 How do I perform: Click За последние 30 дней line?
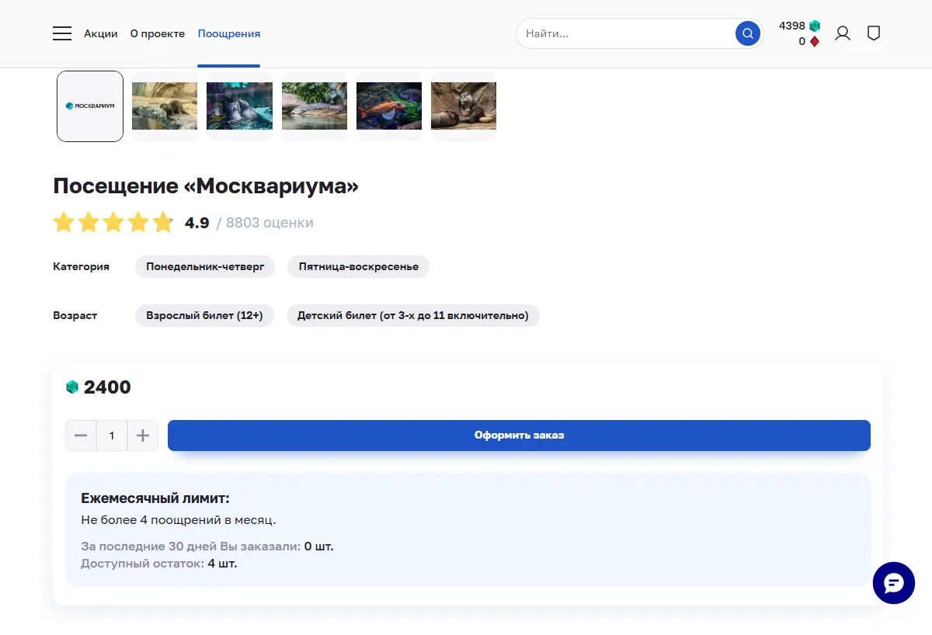click(207, 547)
